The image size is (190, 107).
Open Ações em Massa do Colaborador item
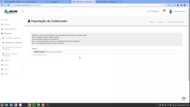(10, 55)
